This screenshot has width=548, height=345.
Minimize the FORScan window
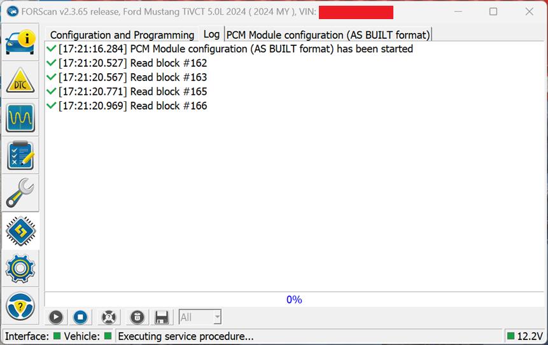point(458,11)
